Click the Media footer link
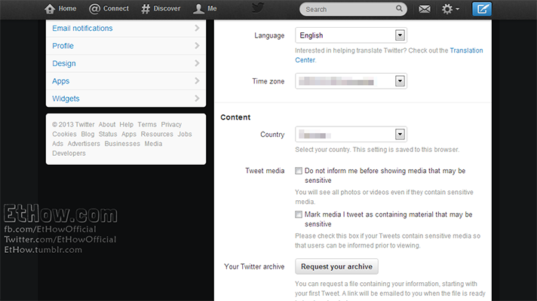Screen dimensions: 537x301 [153, 144]
